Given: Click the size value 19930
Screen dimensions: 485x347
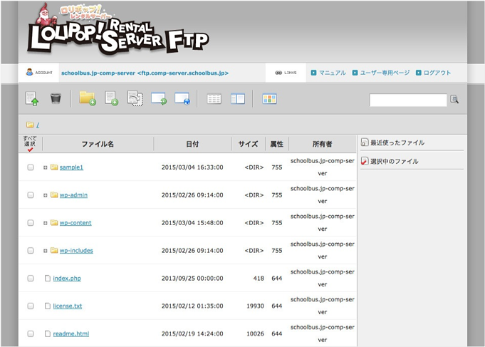Looking at the screenshot, I should coord(255,306).
